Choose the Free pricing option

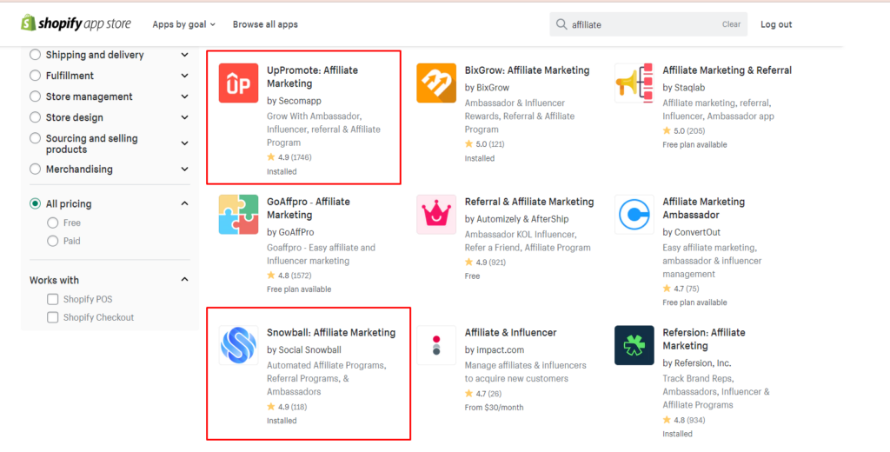[x=53, y=223]
